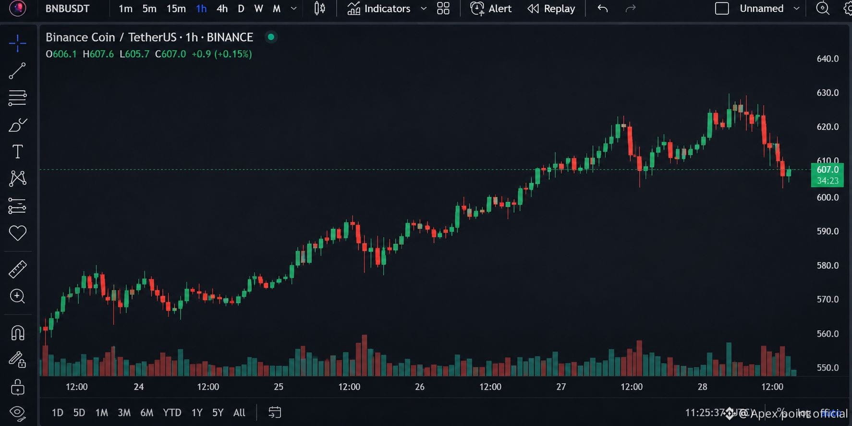Click the Binance Coin / TetherUS chart title
852x426 pixels.
coord(149,37)
